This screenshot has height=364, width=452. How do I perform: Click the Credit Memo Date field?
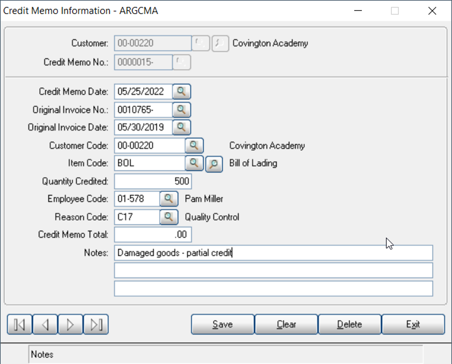tap(143, 92)
